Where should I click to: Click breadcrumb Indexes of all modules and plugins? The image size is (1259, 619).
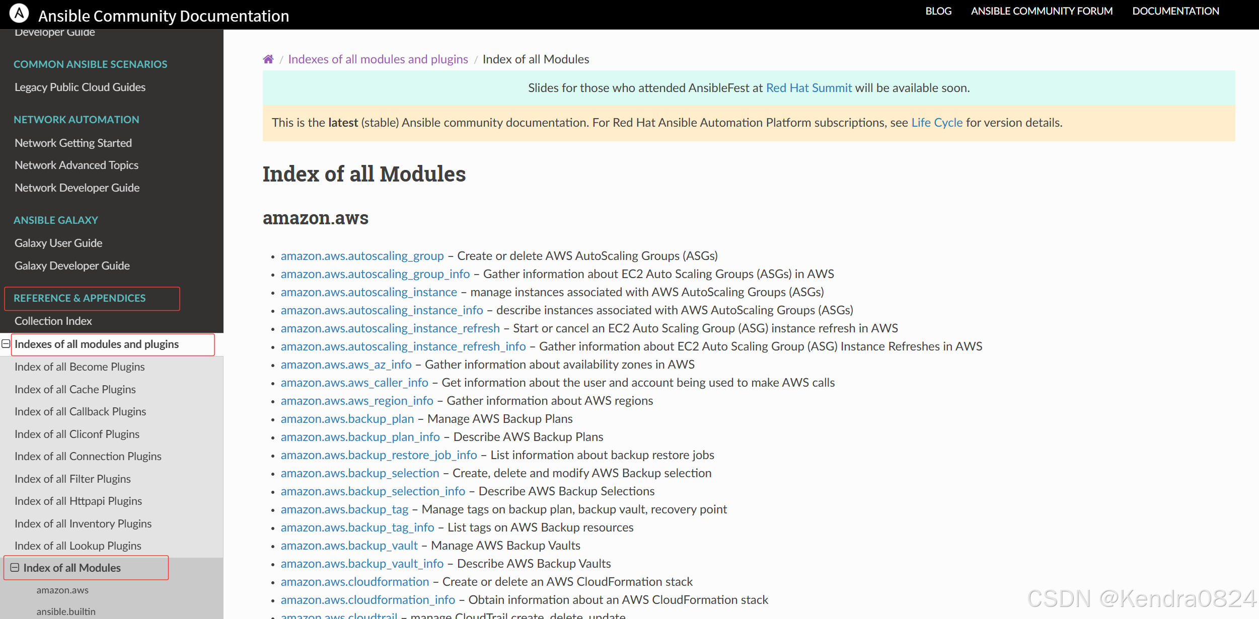(378, 59)
